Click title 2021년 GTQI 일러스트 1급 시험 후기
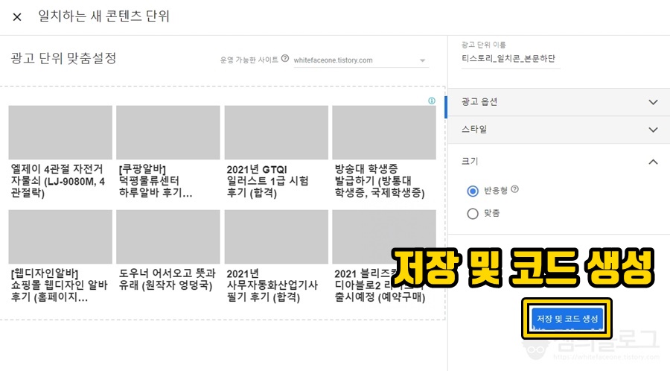This screenshot has width=670, height=371. coord(267,181)
